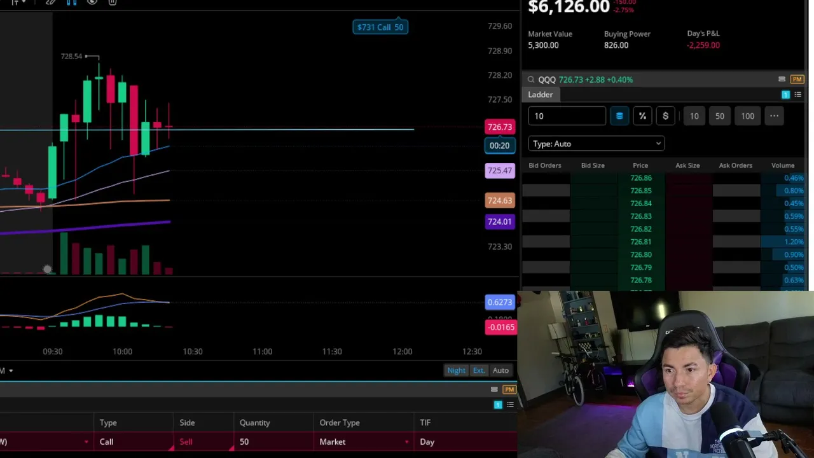Image resolution: width=814 pixels, height=458 pixels.
Task: Select the 726.81 price row in the ladder
Action: [641, 242]
